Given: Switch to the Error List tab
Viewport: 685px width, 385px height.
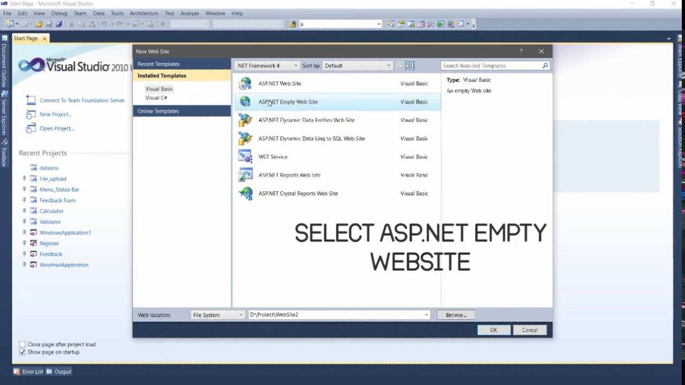Looking at the screenshot, I should tap(28, 372).
